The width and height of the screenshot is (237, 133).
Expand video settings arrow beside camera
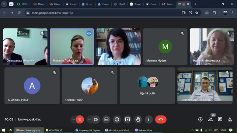(x=90, y=119)
